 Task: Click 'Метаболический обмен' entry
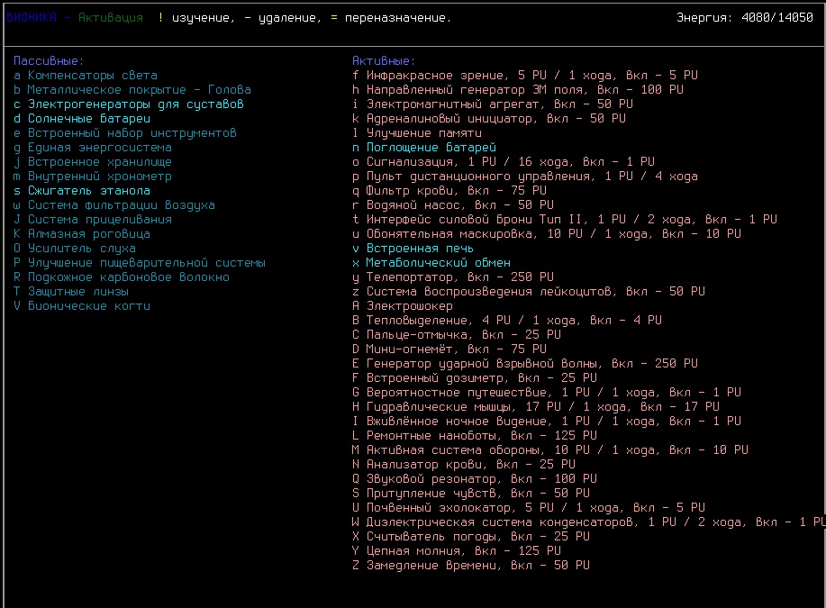[431, 262]
